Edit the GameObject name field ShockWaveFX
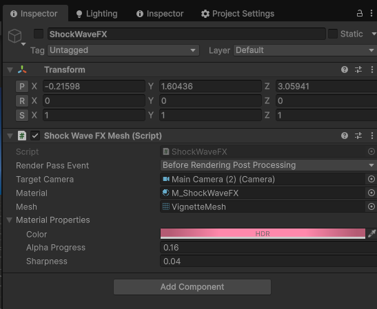The width and height of the screenshot is (377, 309). click(187, 34)
